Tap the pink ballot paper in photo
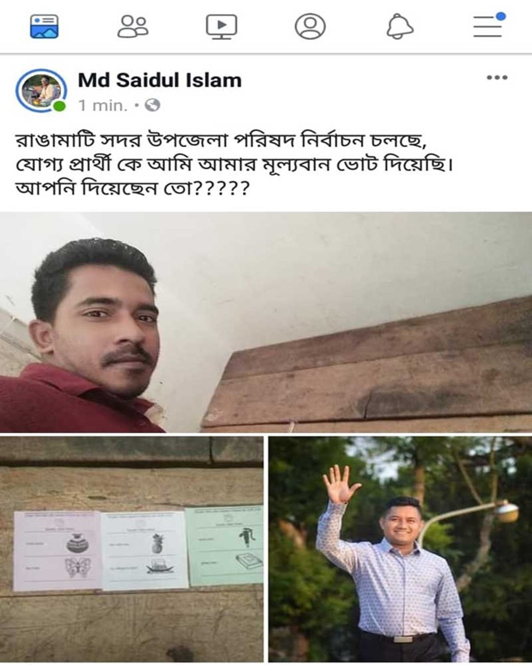Viewport: 532px width, 665px height. coord(57,551)
